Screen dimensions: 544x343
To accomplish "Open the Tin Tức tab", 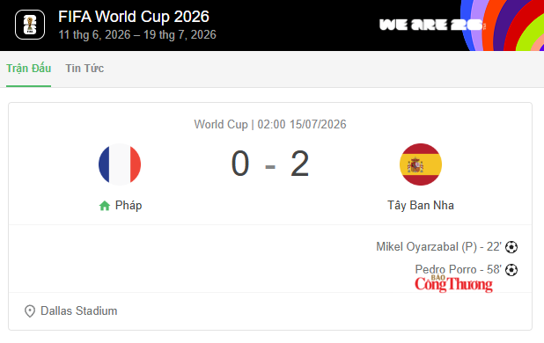I will [85, 69].
